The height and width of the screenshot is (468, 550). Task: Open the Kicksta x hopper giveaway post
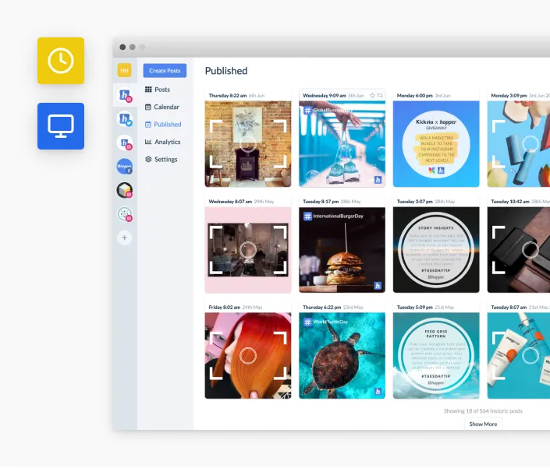click(x=436, y=144)
